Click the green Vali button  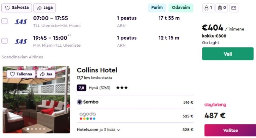click(x=228, y=54)
